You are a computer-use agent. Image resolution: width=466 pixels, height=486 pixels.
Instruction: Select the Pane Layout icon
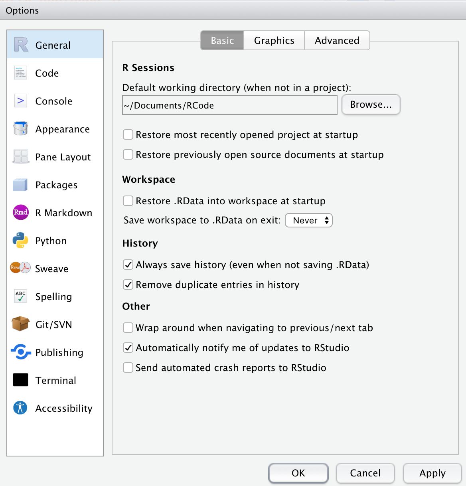click(x=20, y=157)
